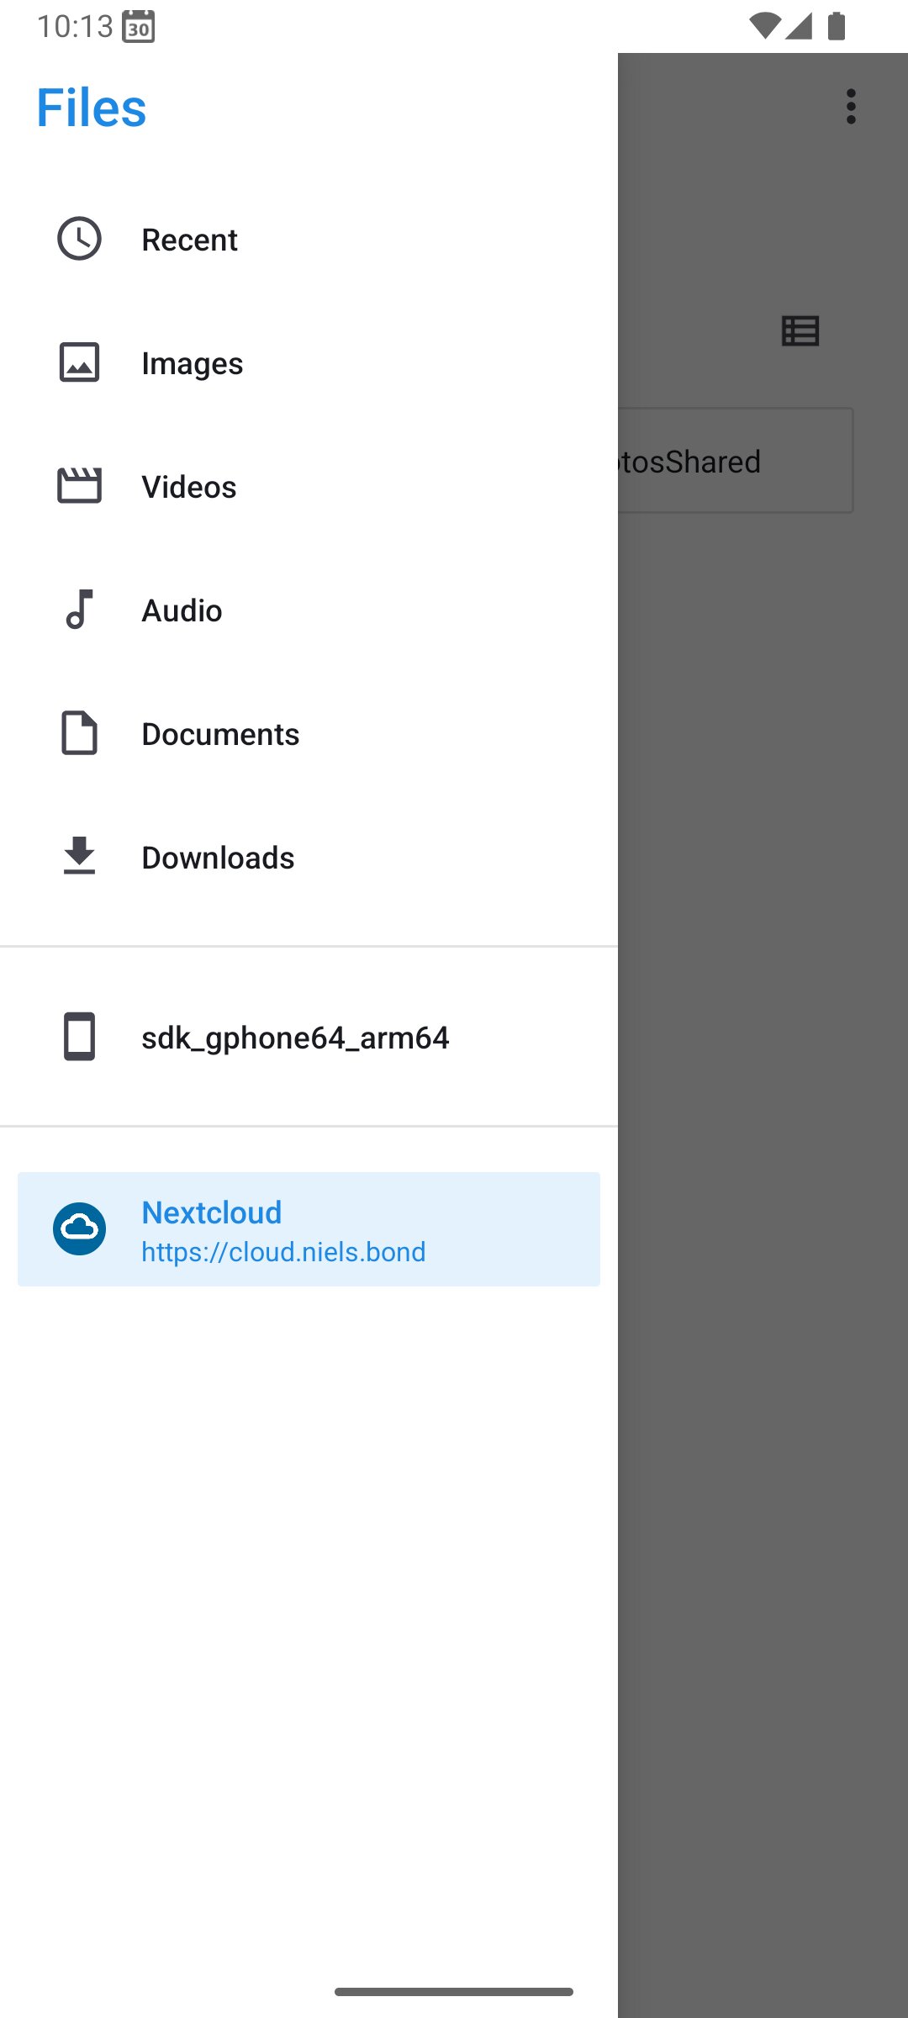Image resolution: width=908 pixels, height=2018 pixels.
Task: Show Audio files
Action: pyautogui.click(x=309, y=610)
